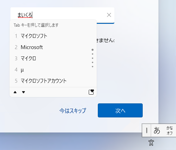Open the emoji and sticker panel icon
176x150 pixels.
coord(91,92)
